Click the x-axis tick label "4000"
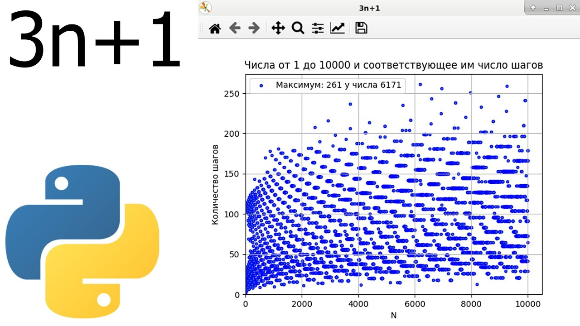The height and width of the screenshot is (326, 580). click(358, 304)
